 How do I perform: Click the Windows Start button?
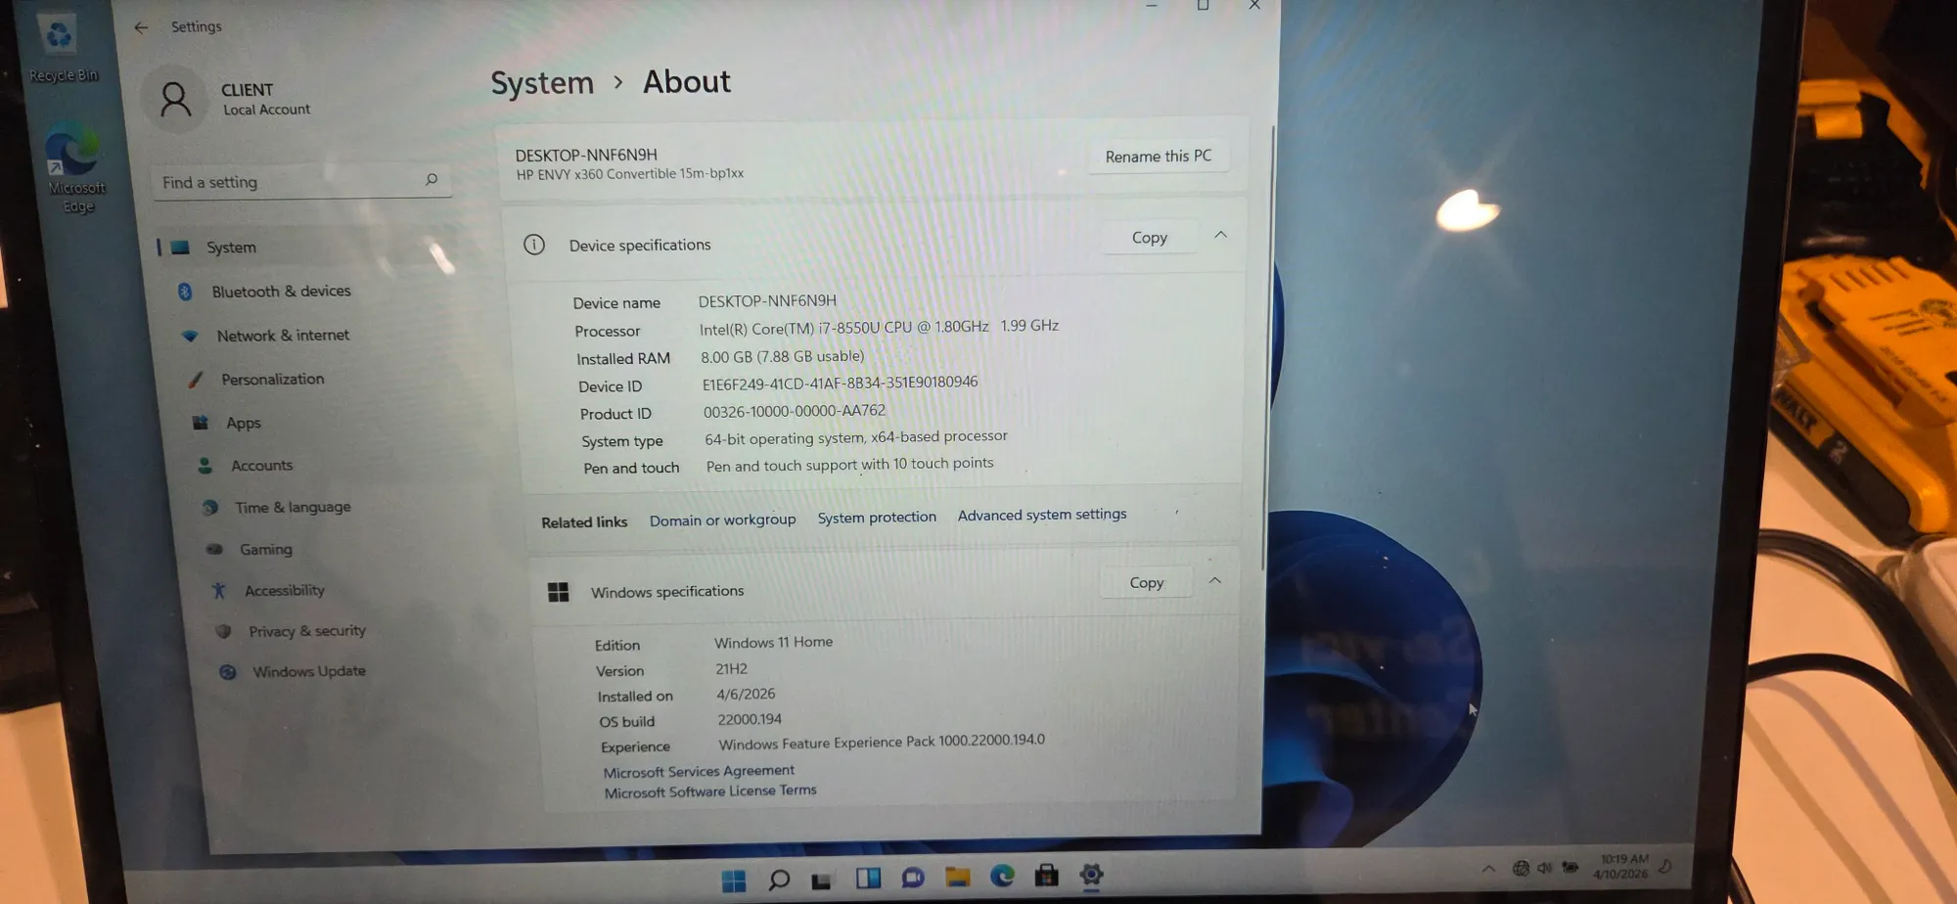tap(733, 881)
